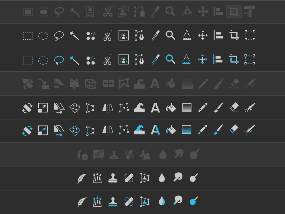Select the horizontal flip tool
Viewport: 285px width, 214px height.
(x=107, y=107)
